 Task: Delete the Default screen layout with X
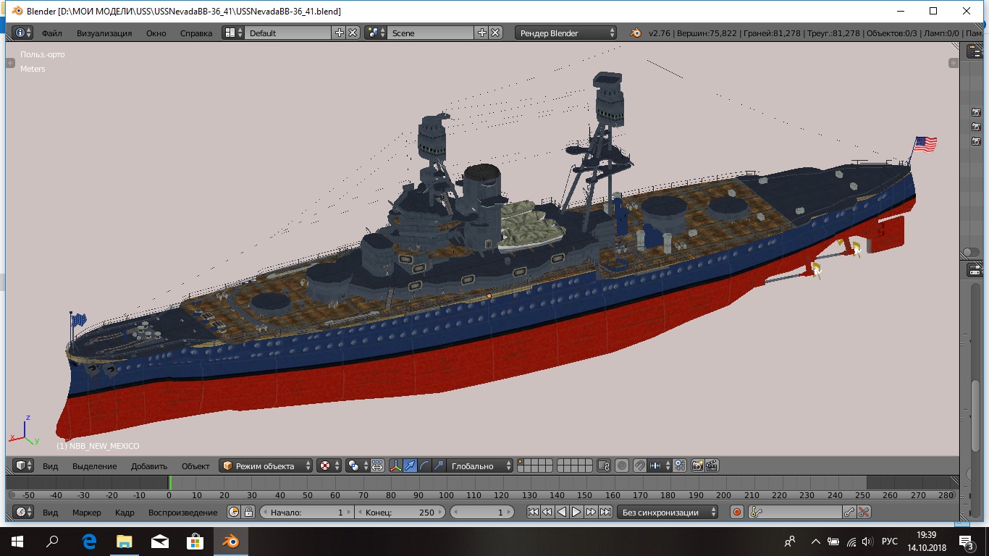[x=353, y=33]
